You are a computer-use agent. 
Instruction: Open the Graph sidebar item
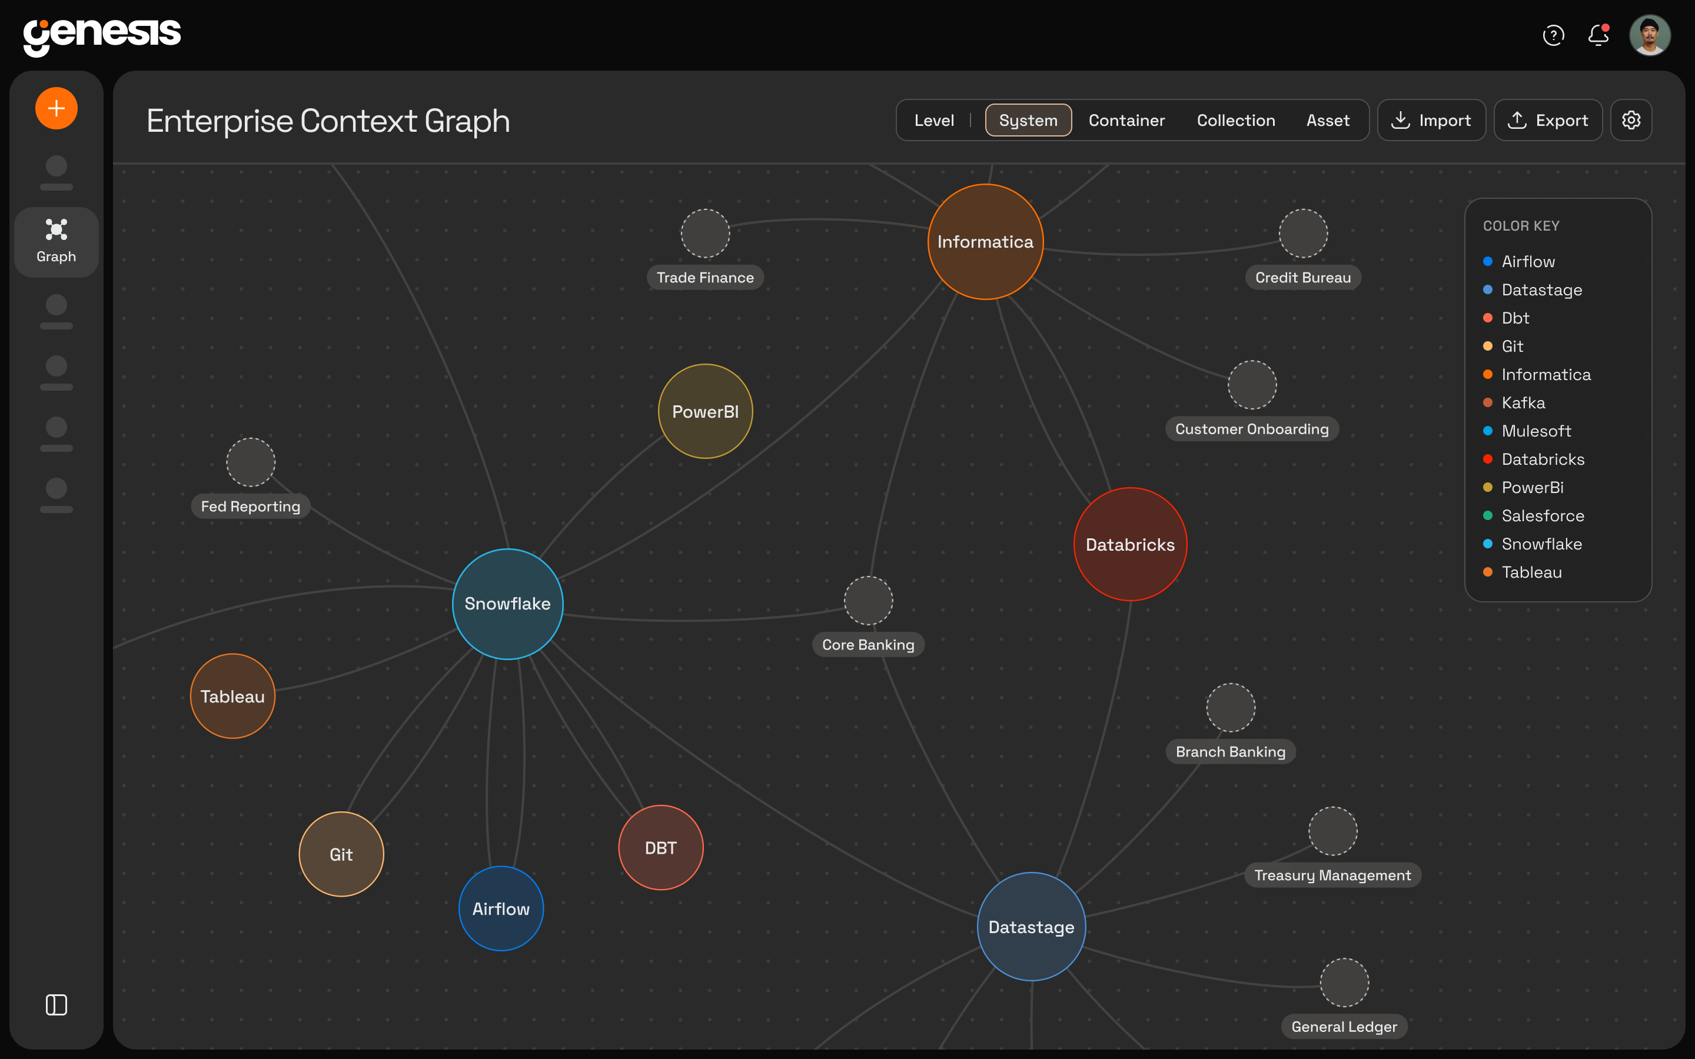pyautogui.click(x=56, y=242)
